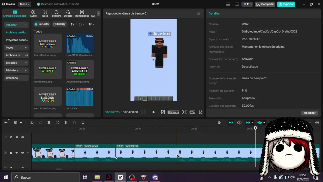This screenshot has width=323, height=182.
Task: Click the Compartir button
Action: (x=265, y=4)
